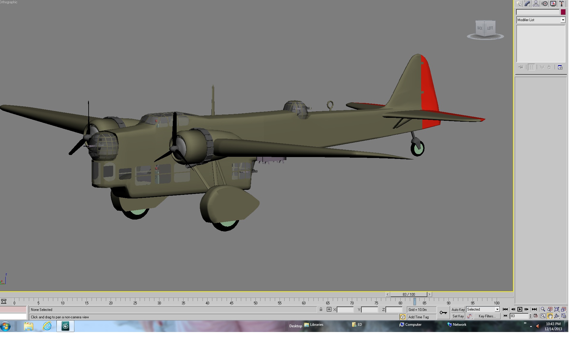
Task: Open the Create panel tab
Action: pos(519,4)
